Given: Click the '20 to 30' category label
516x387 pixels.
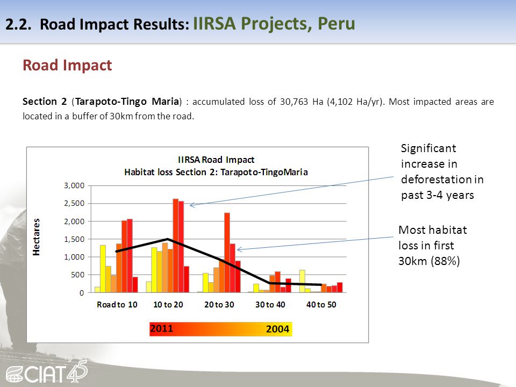Looking at the screenshot, I should [x=219, y=305].
